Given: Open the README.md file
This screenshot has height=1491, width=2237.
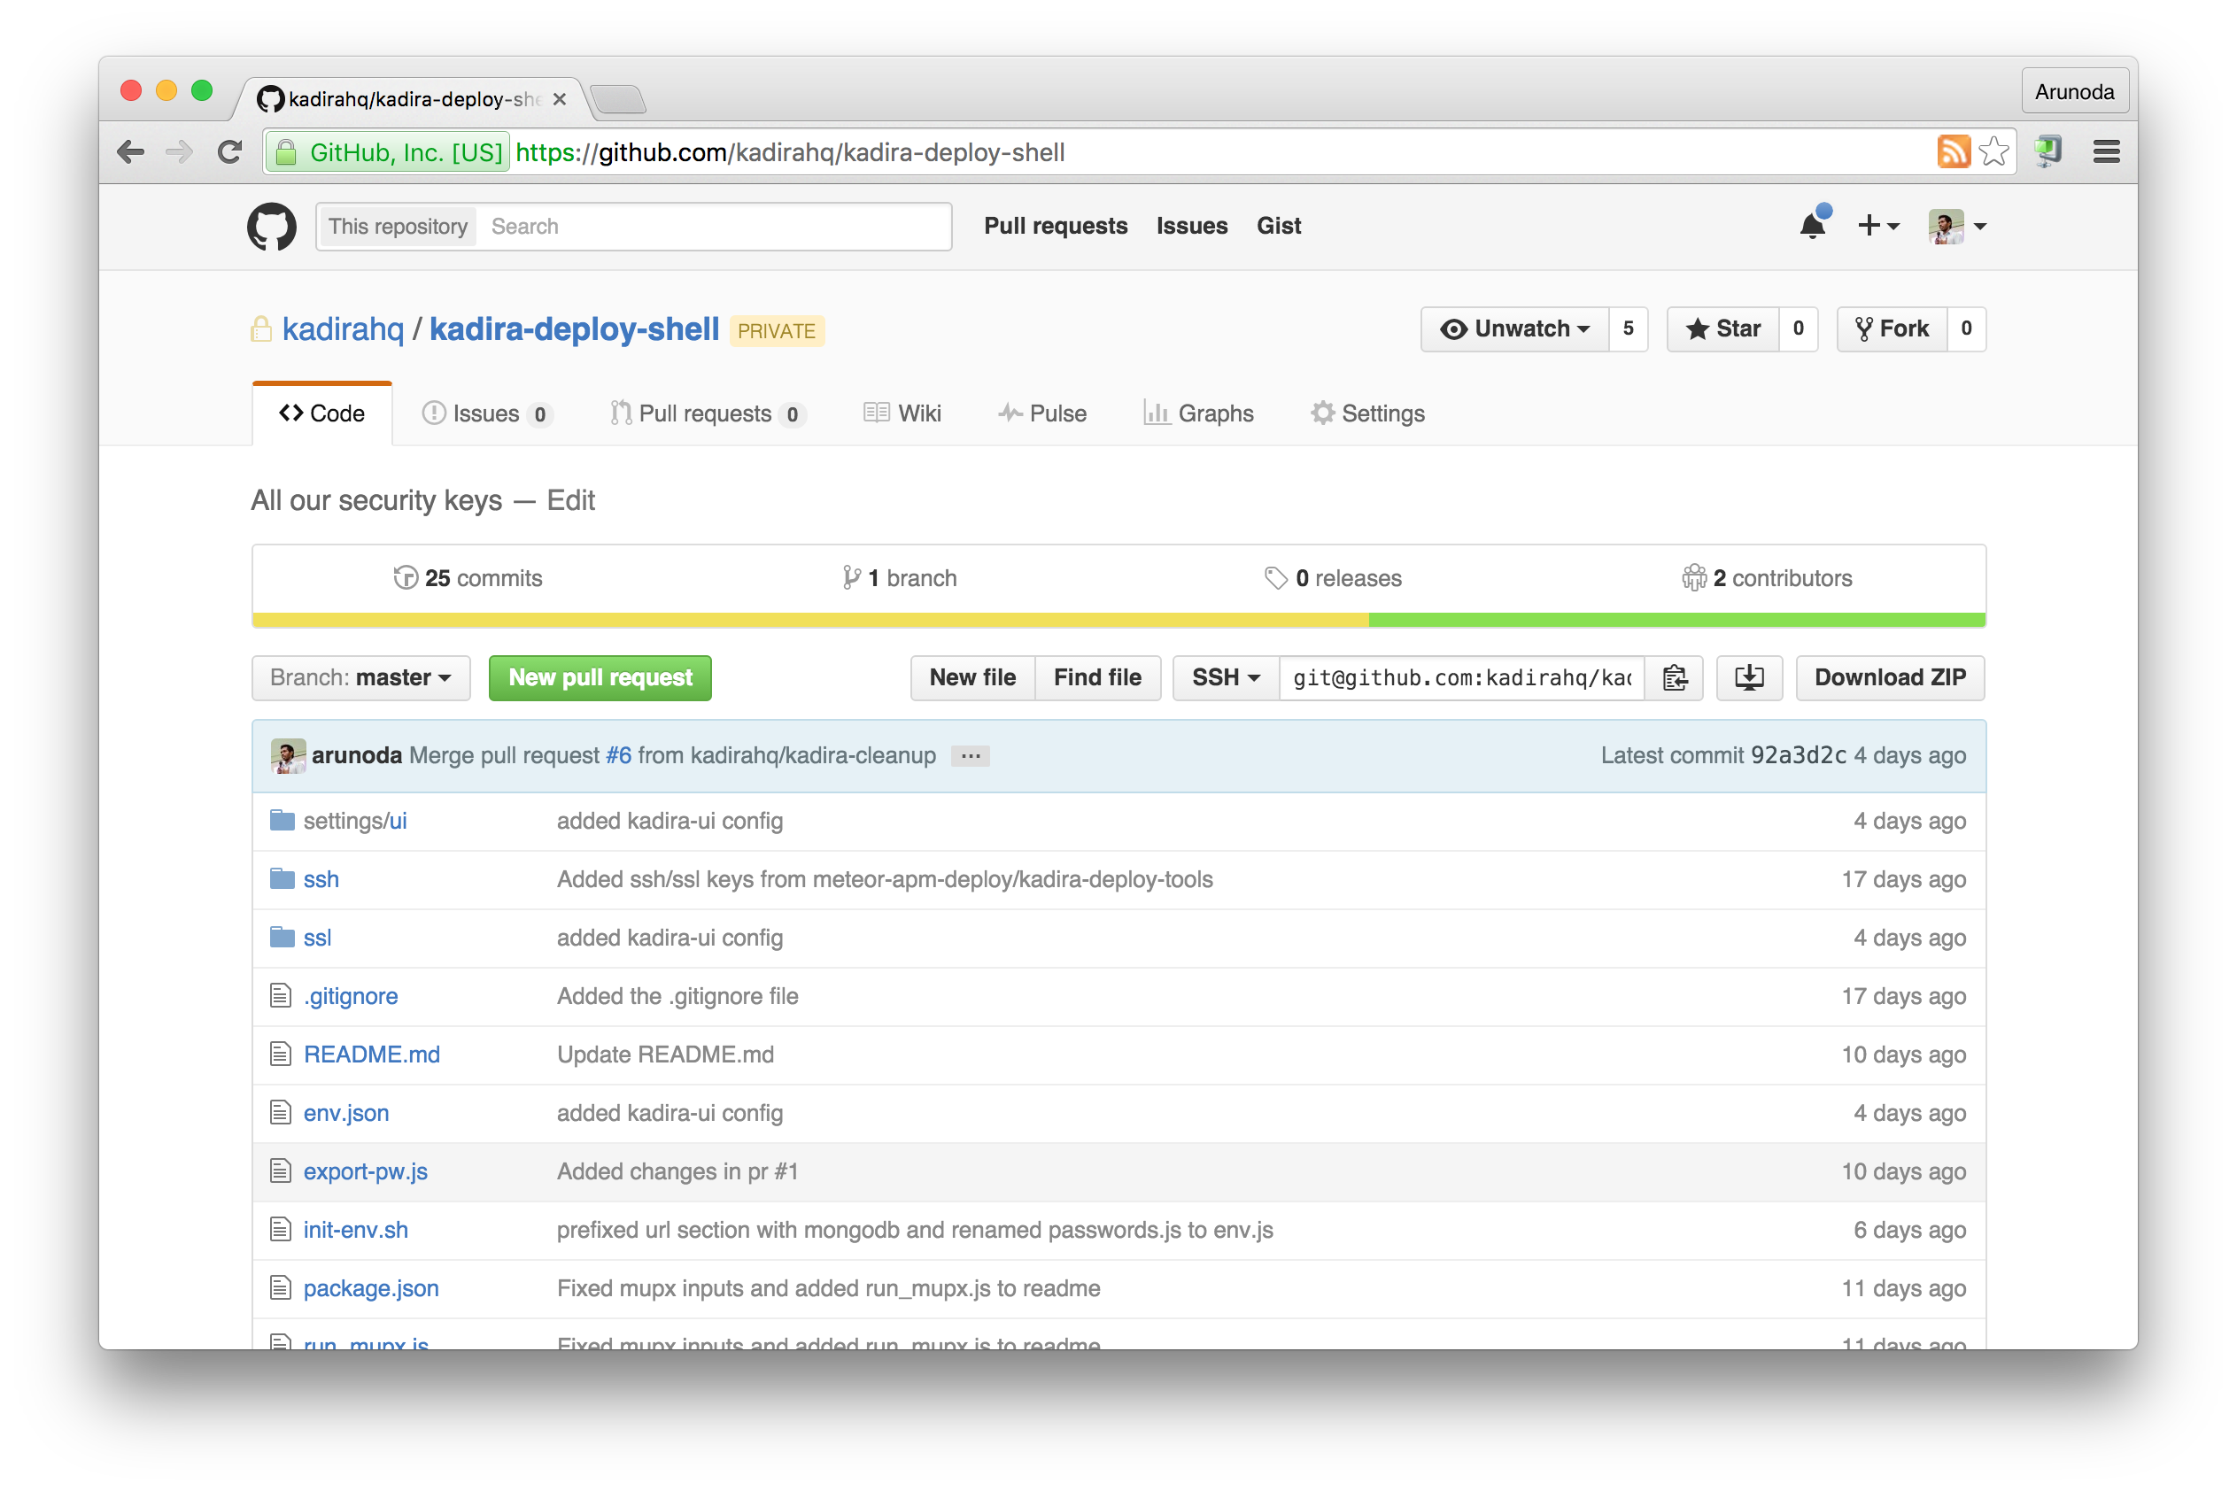Looking at the screenshot, I should (371, 1055).
